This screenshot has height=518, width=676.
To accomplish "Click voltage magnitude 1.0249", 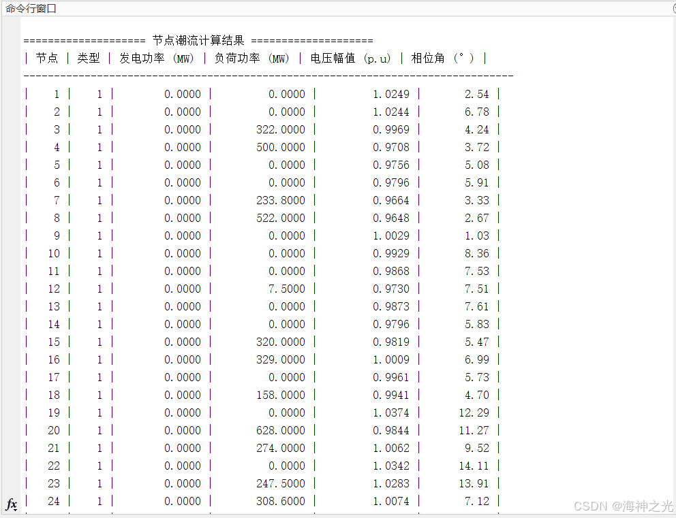I will (391, 95).
